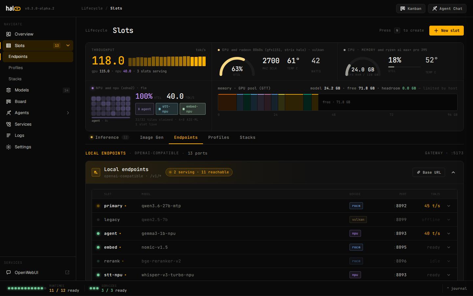This screenshot has width=473, height=296.
Task: Select Stacks in the sidebar
Action: coord(38,79)
